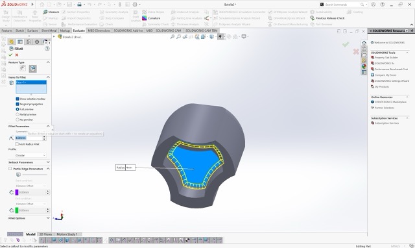Confirm with green corner checkmark in viewport

click(x=346, y=44)
